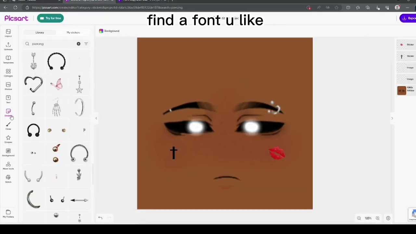Add the silver horseshoe ring sticker

(x=79, y=153)
